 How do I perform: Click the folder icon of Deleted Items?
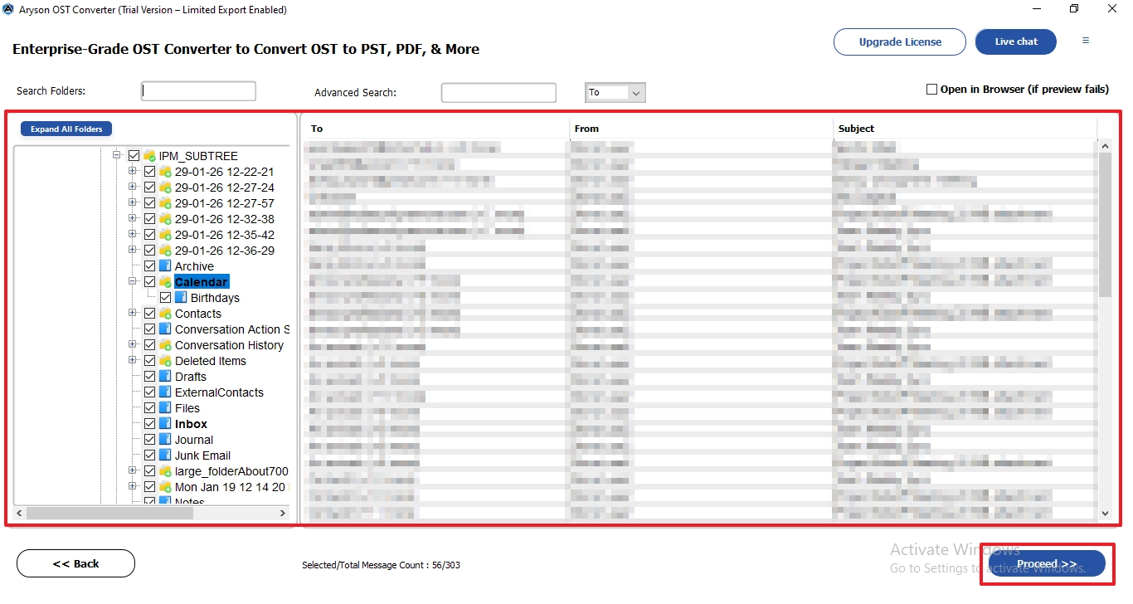[166, 361]
